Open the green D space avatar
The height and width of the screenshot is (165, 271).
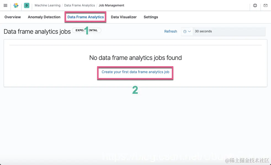tap(26, 5)
